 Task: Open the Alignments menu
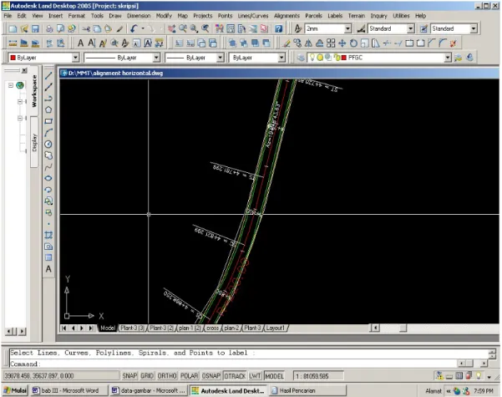pos(286,16)
